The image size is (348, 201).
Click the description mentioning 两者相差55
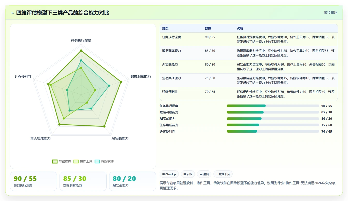(286, 53)
